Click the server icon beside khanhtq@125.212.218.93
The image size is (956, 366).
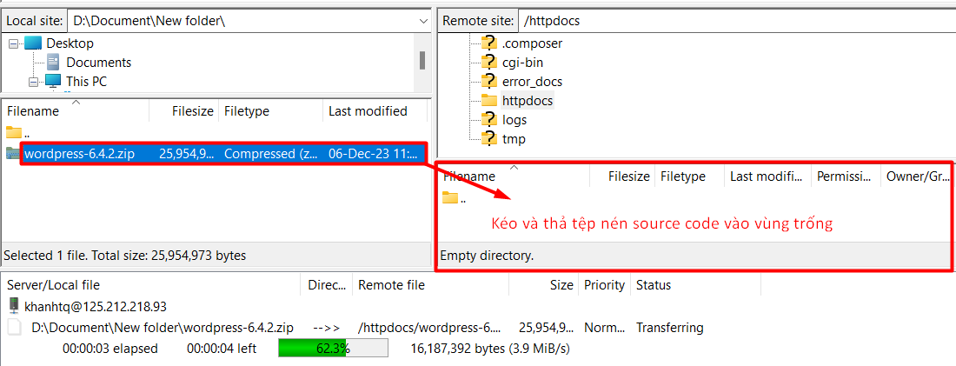(x=14, y=306)
